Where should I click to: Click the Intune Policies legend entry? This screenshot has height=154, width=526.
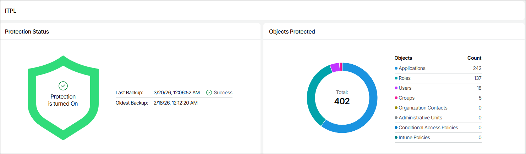click(414, 137)
